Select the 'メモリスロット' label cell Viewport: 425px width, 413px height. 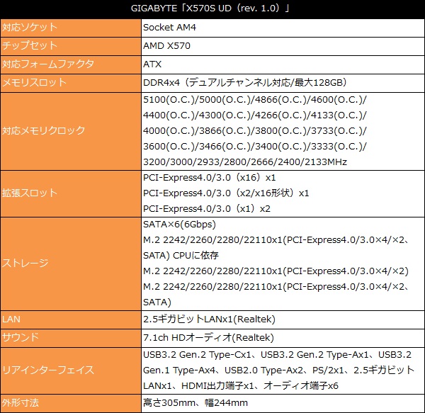[70, 83]
